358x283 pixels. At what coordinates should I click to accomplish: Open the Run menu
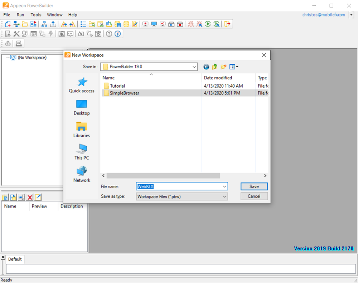click(x=20, y=15)
